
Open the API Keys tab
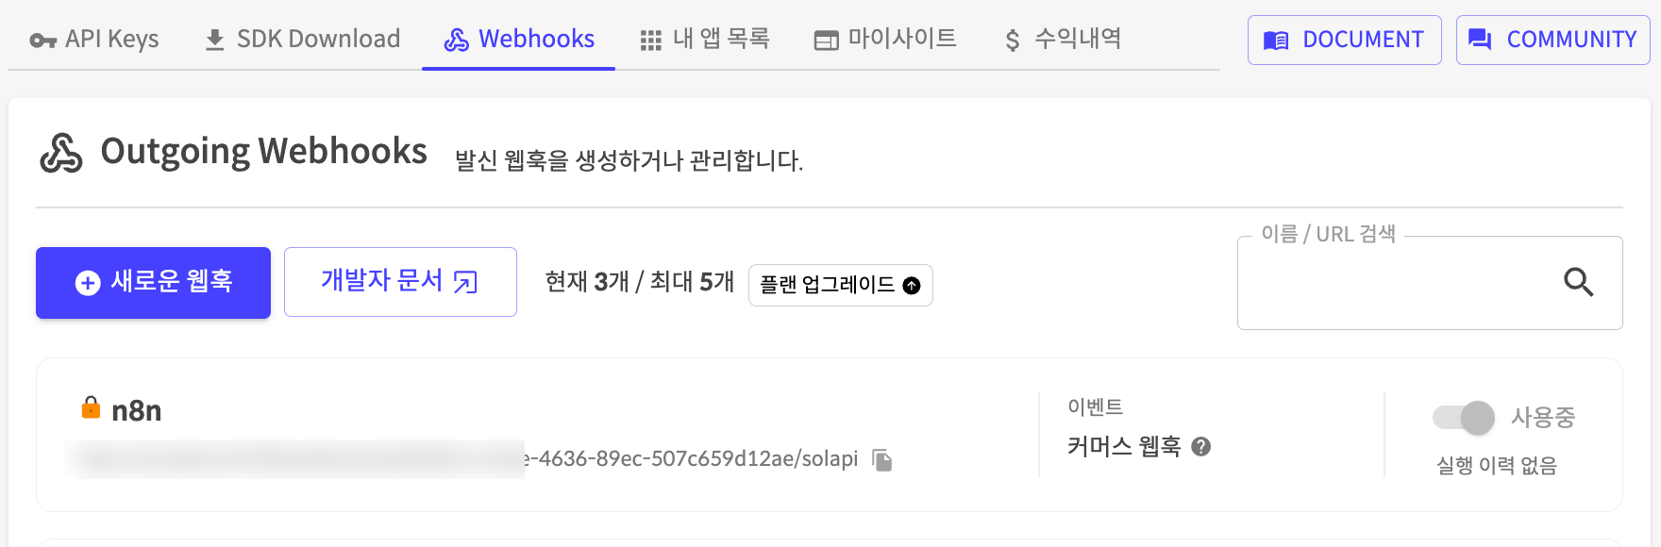[94, 40]
